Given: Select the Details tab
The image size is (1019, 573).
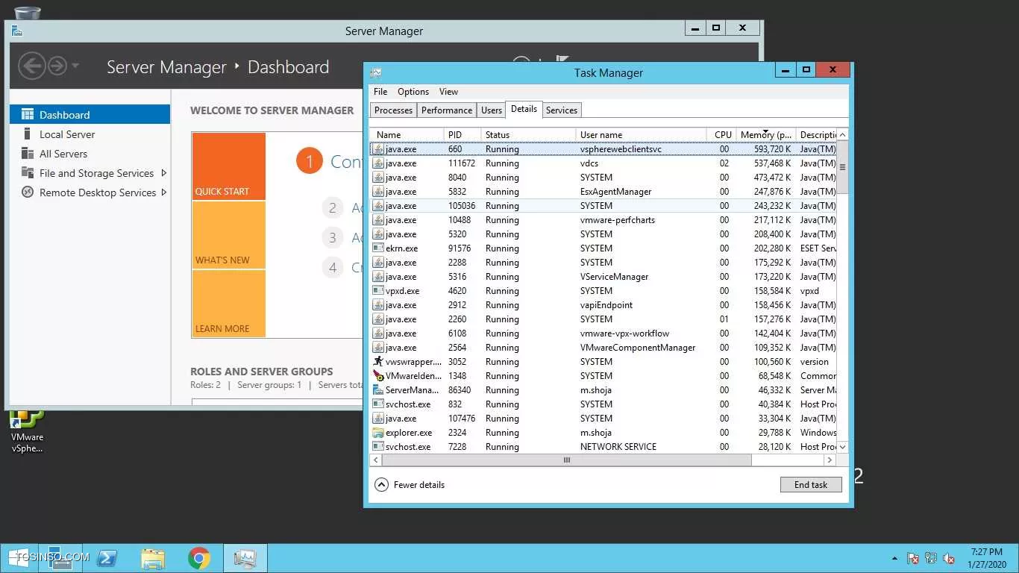Looking at the screenshot, I should tap(524, 109).
